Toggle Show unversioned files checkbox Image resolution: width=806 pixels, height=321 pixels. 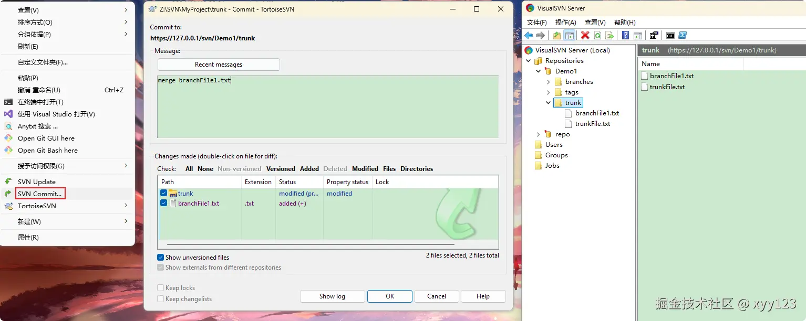[161, 258]
